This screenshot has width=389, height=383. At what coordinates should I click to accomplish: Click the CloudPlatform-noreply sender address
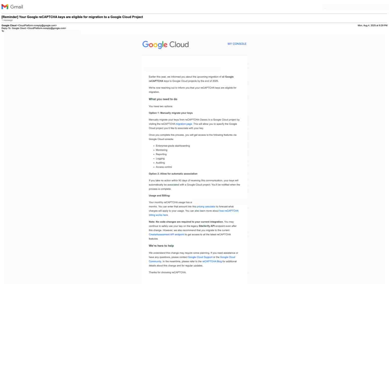(37, 25)
